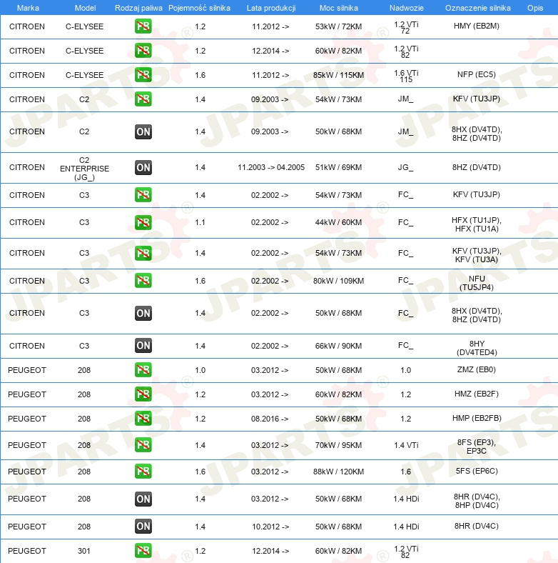Click the diesel ON icon for C2 ENTERPRISE
558x563 pixels.
143,167
